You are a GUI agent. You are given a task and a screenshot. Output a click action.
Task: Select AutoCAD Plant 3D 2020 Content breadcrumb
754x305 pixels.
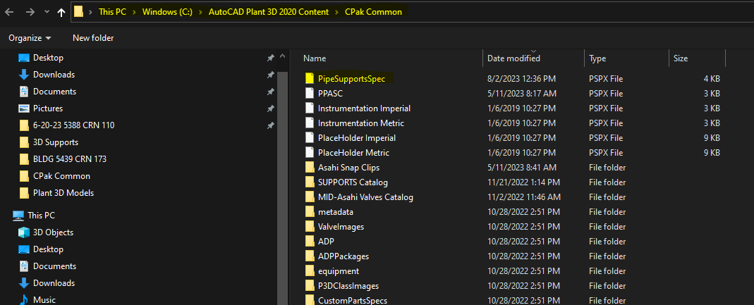pos(269,12)
